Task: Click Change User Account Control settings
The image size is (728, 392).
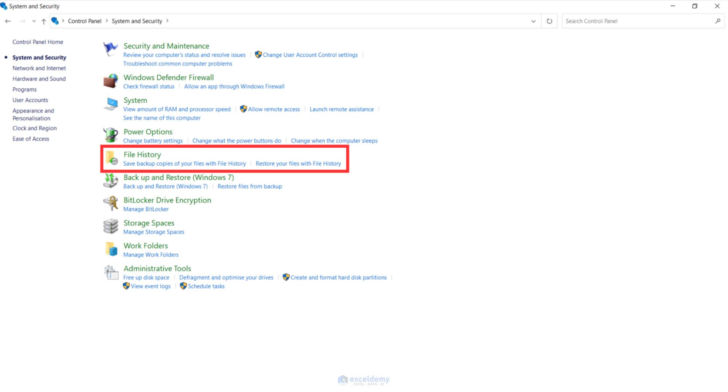Action: (x=310, y=55)
